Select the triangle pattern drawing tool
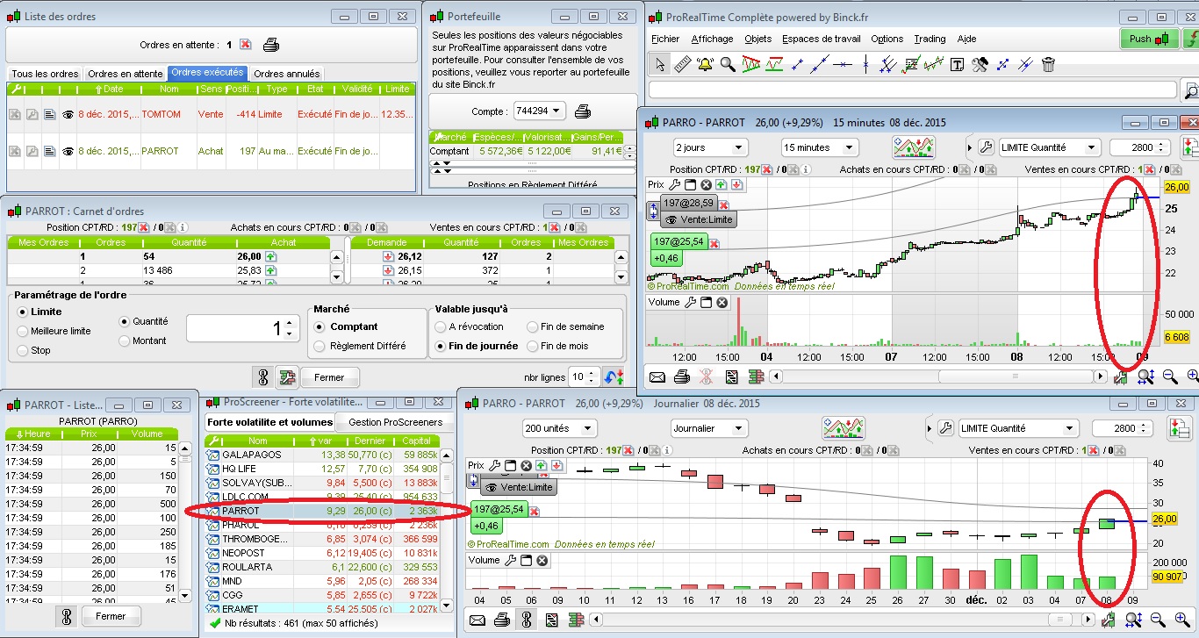 (x=751, y=64)
